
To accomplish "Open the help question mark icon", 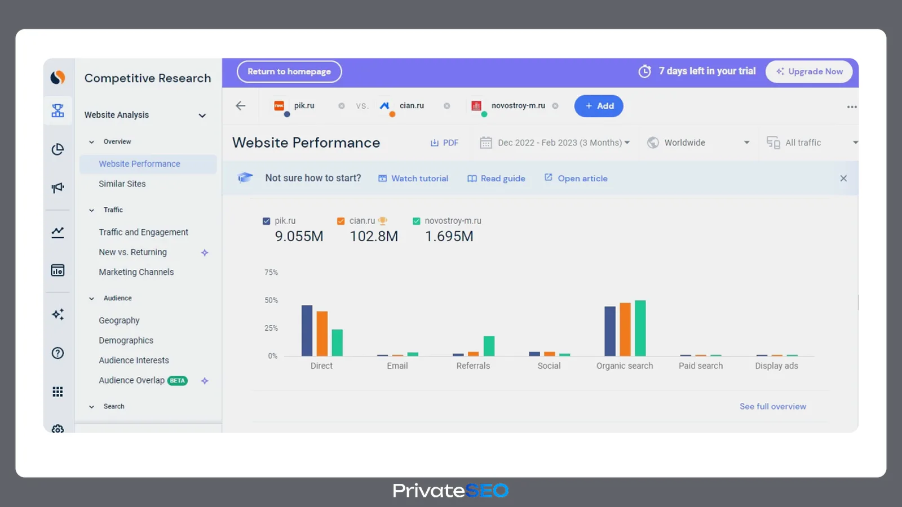I will pyautogui.click(x=58, y=353).
